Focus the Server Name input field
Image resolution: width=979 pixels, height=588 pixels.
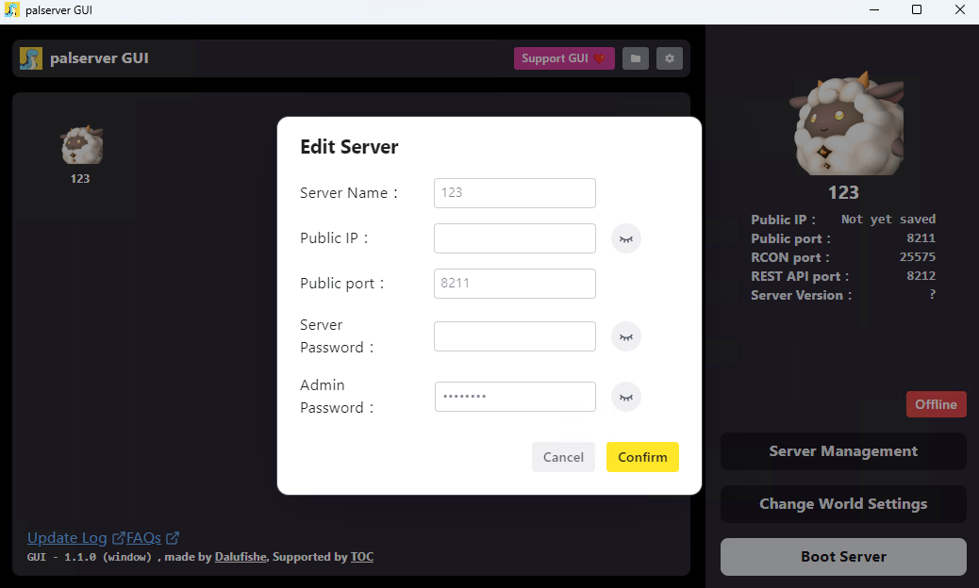(x=514, y=193)
